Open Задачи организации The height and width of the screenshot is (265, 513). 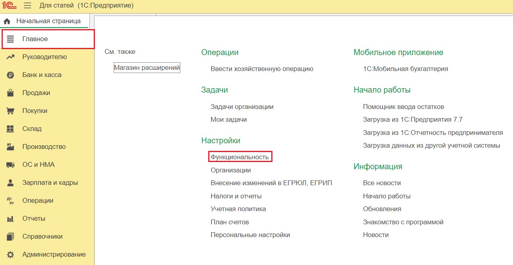tap(242, 107)
